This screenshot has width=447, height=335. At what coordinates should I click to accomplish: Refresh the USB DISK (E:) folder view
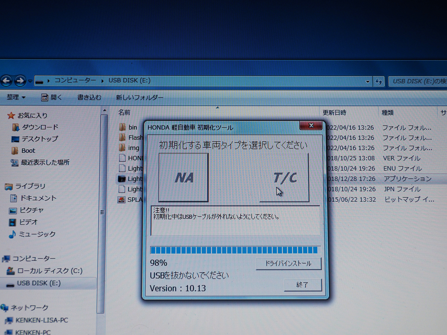click(379, 82)
